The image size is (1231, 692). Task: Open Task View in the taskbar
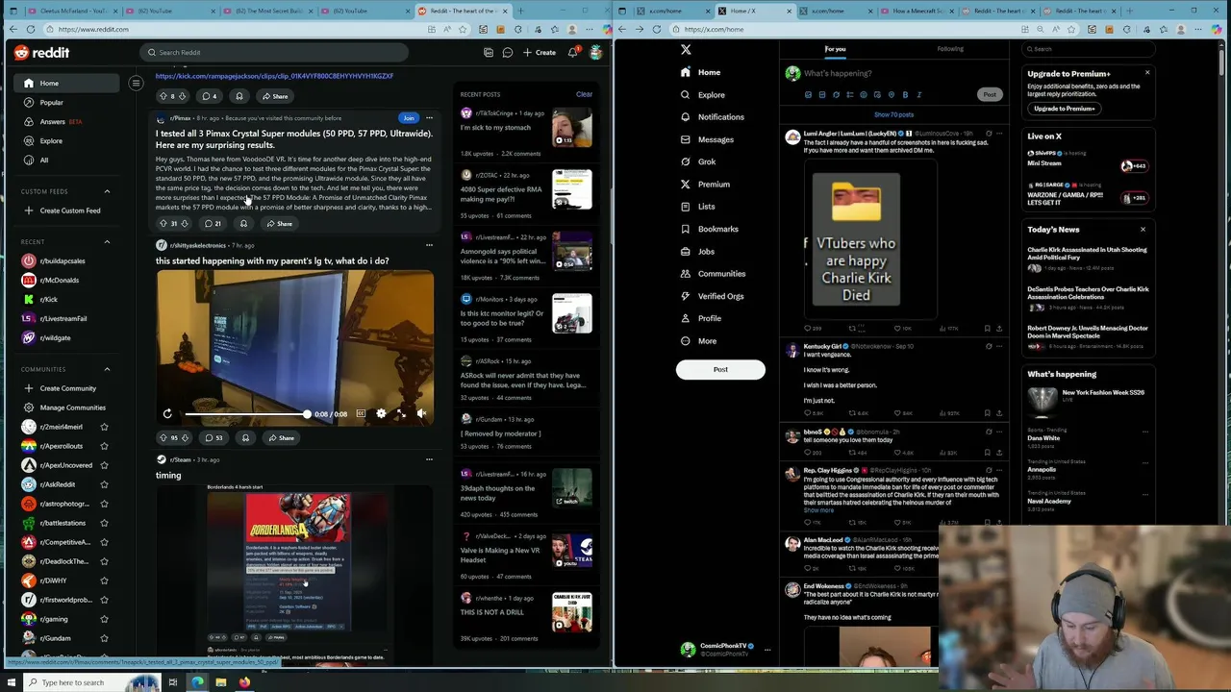(173, 682)
